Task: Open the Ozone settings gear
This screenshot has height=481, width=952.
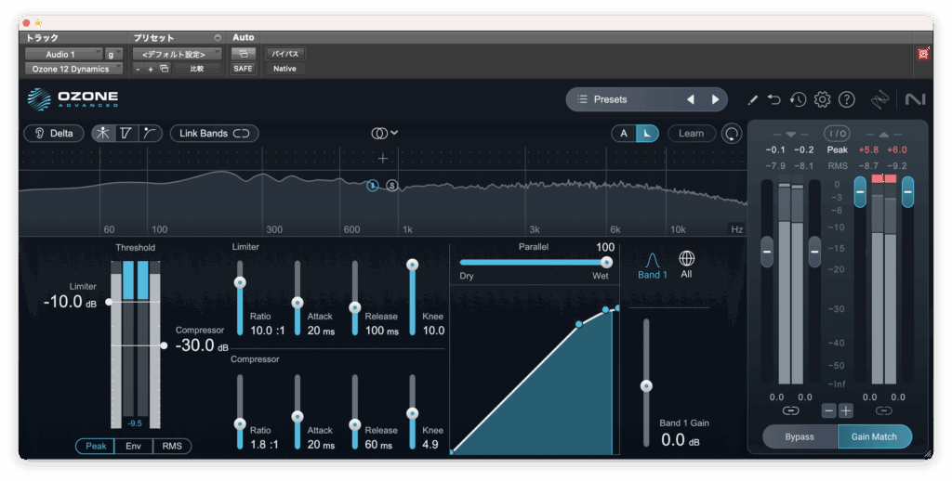Action: click(x=822, y=99)
